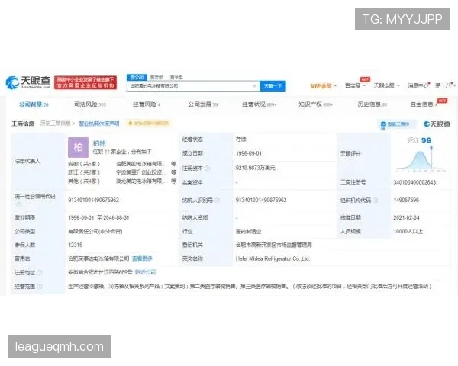Click the score value 96

[x=426, y=140]
